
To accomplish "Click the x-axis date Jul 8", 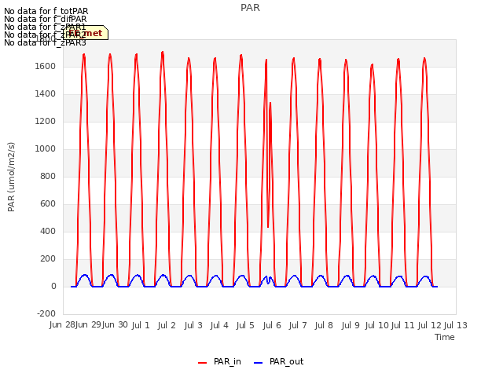I will pyautogui.click(x=324, y=325).
